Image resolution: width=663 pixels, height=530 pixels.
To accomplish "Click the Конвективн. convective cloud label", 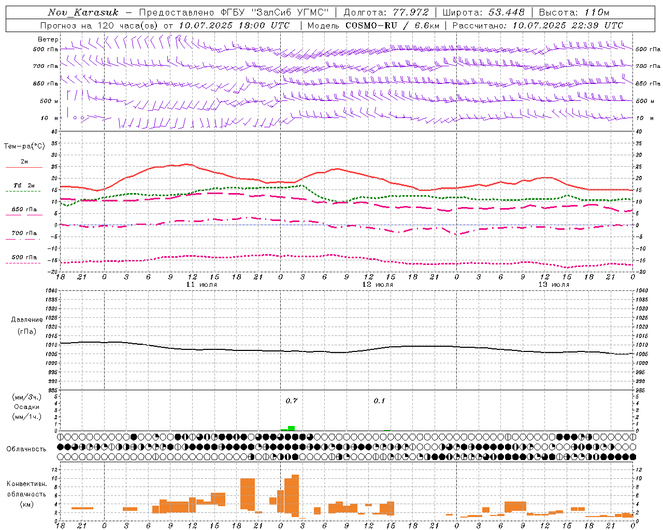I will tap(26, 484).
